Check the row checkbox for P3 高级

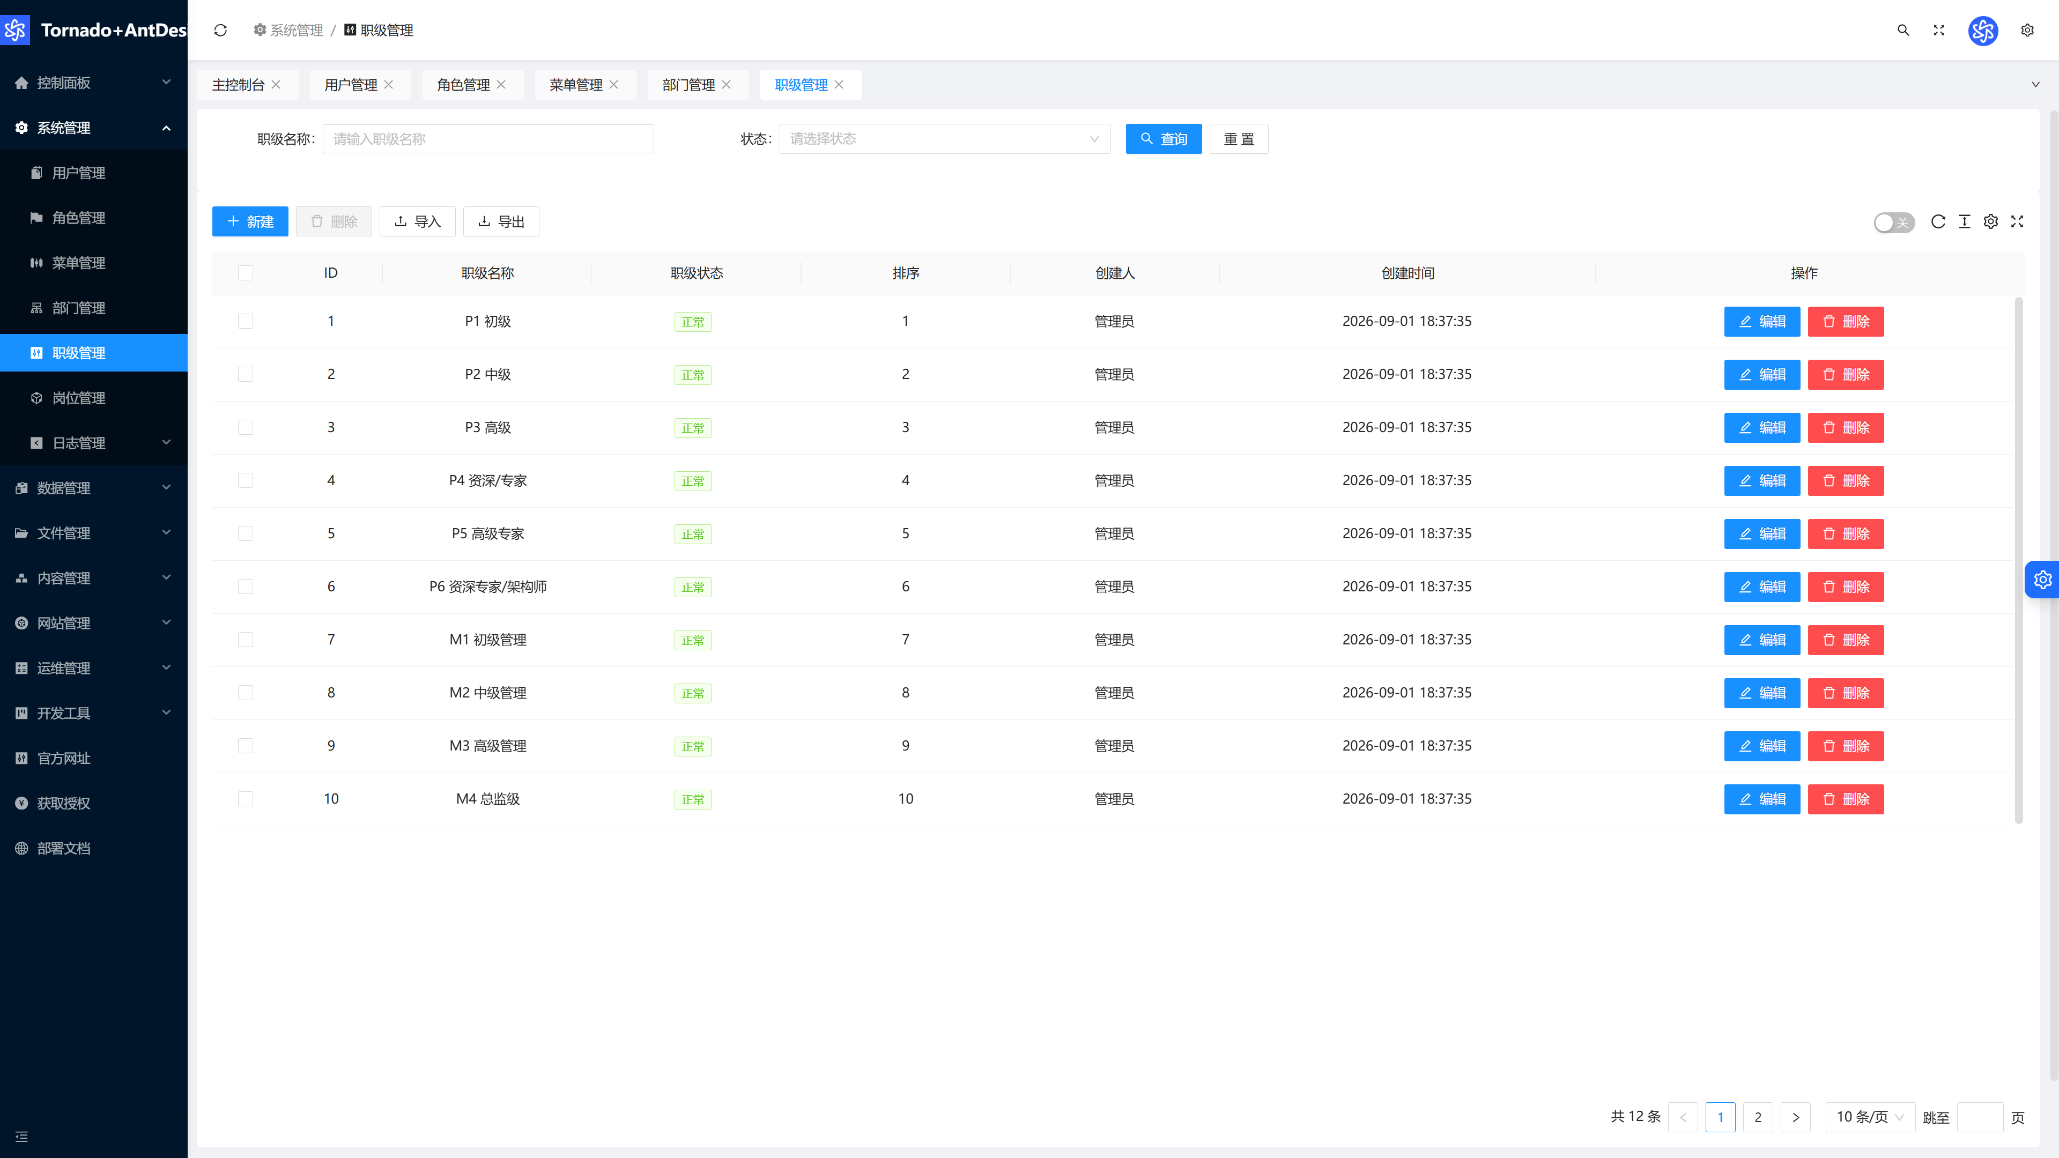[x=246, y=428]
